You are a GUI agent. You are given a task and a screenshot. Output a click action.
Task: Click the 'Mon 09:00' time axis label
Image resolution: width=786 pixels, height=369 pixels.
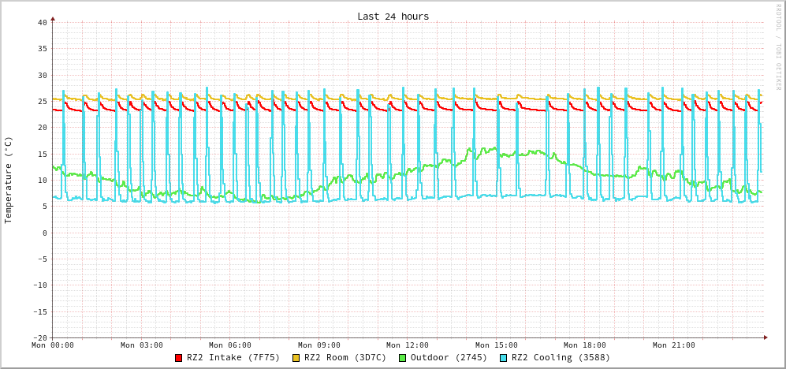tap(318, 345)
